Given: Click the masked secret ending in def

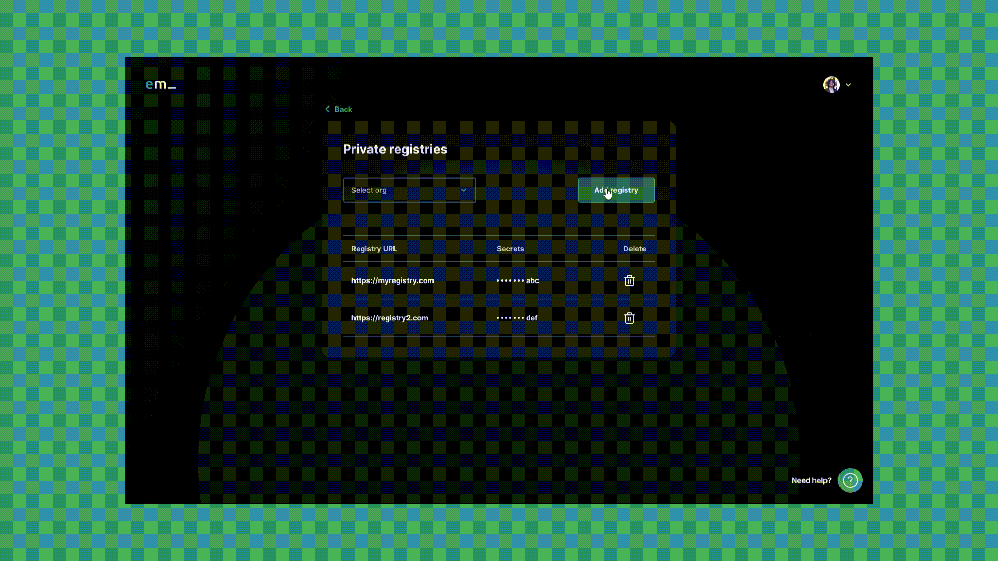Looking at the screenshot, I should (517, 318).
